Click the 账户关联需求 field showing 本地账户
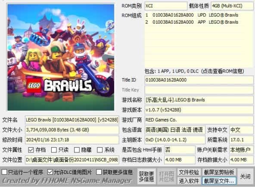The height and width of the screenshot is (188, 255). click(x=241, y=150)
